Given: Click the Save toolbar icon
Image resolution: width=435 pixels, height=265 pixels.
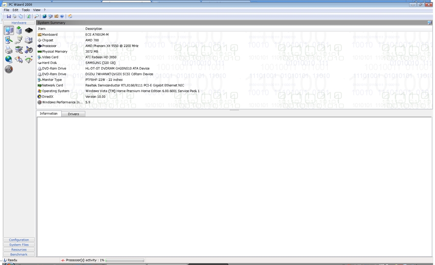Looking at the screenshot, I should [x=8, y=17].
